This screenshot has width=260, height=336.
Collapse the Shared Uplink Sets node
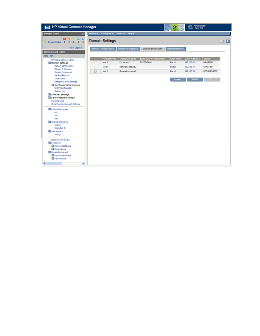coord(49,122)
